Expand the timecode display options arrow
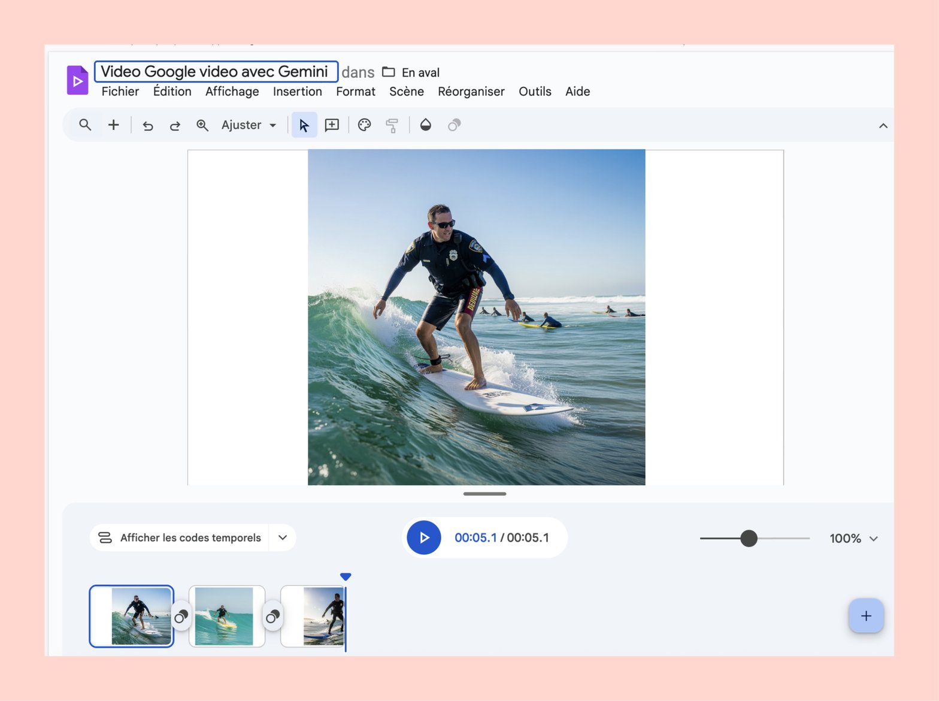Image resolution: width=939 pixels, height=701 pixels. pyautogui.click(x=283, y=537)
